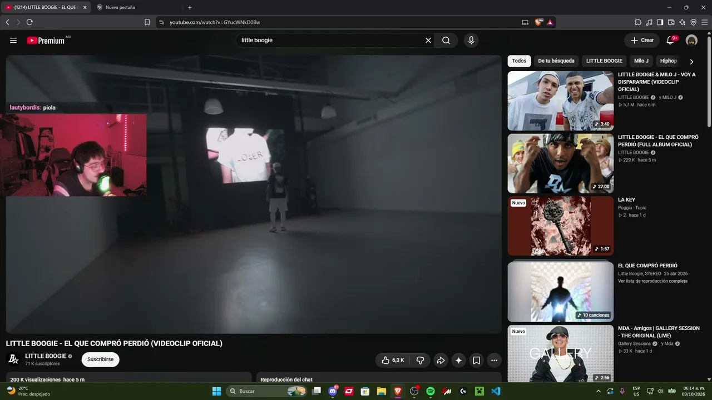Launch Spotify from the taskbar
This screenshot has height=400, width=712.
pyautogui.click(x=431, y=391)
